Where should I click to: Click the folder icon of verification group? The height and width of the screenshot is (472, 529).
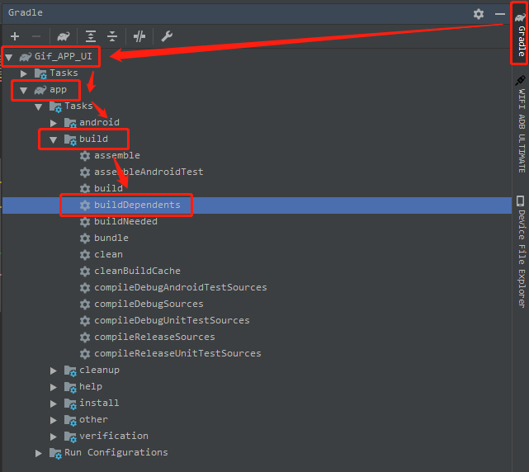(70, 437)
